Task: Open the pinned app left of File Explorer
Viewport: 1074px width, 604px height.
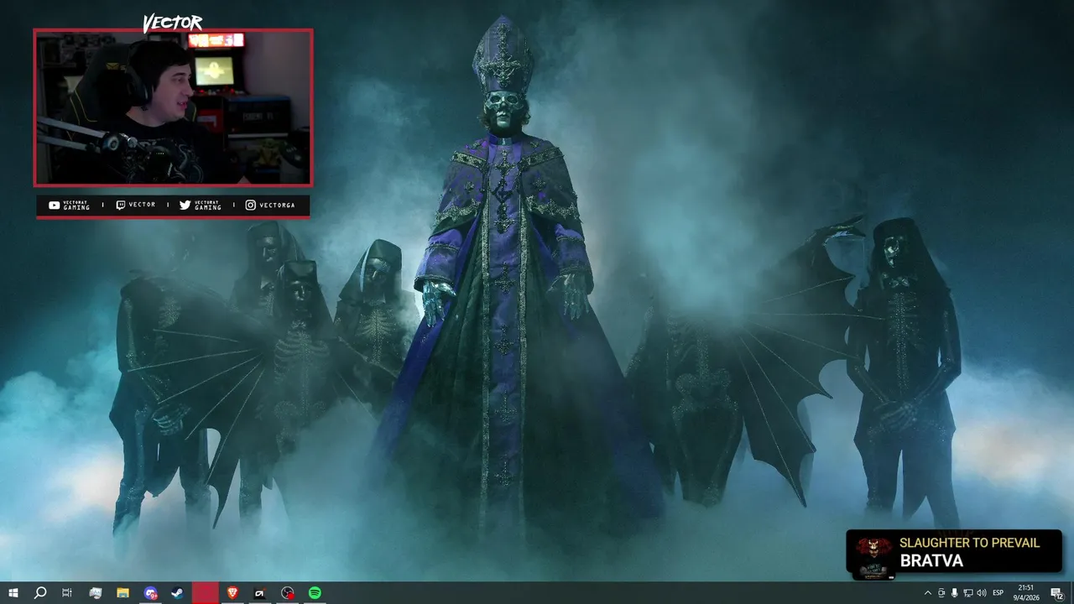Action: click(95, 593)
